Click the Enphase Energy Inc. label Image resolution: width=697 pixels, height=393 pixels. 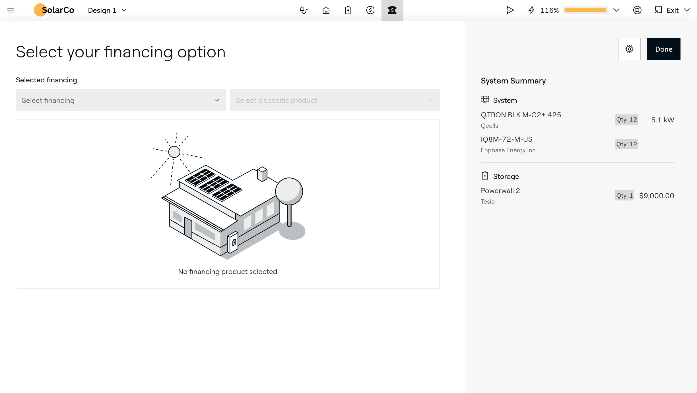click(509, 150)
